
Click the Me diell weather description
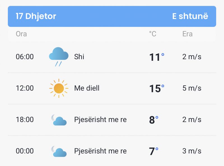(x=87, y=88)
